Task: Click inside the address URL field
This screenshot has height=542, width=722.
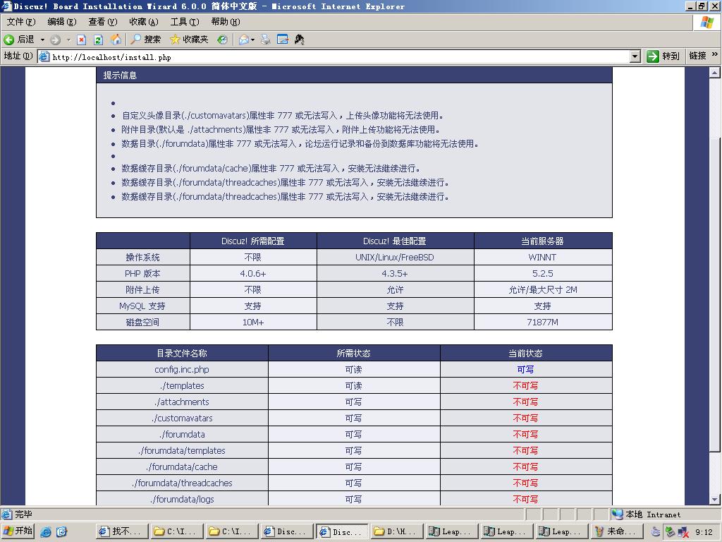Action: tap(338, 57)
